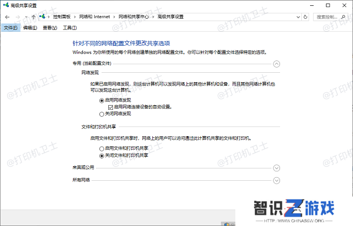This screenshot has width=353, height=226.
Task: Minimize the 高级共享设置 window
Action: (312, 5)
